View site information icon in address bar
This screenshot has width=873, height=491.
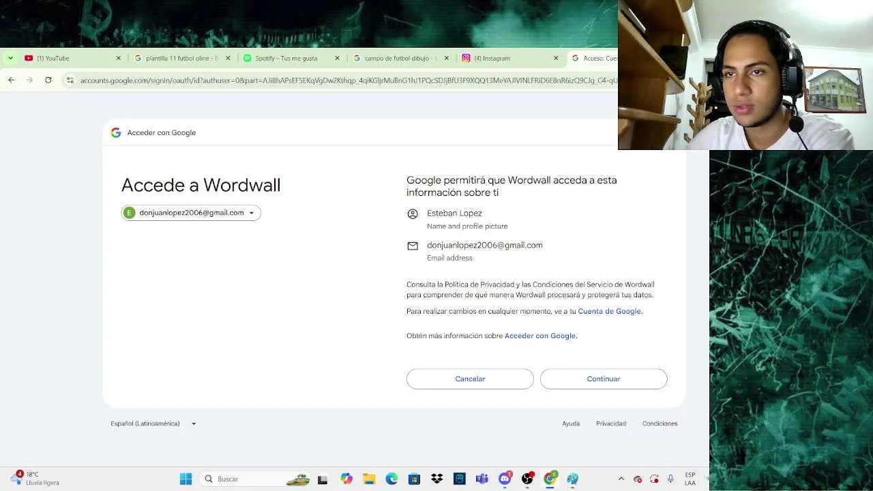[70, 80]
